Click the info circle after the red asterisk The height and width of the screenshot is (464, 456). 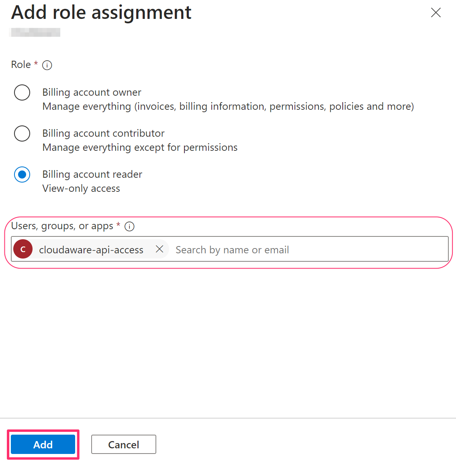(x=129, y=226)
